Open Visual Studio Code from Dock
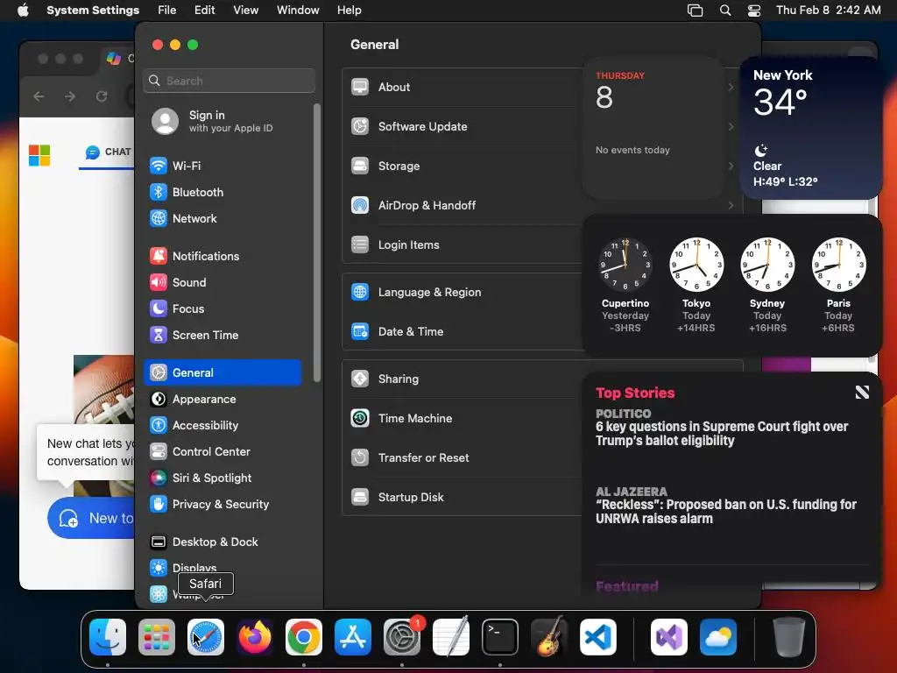The height and width of the screenshot is (673, 897). [x=597, y=637]
